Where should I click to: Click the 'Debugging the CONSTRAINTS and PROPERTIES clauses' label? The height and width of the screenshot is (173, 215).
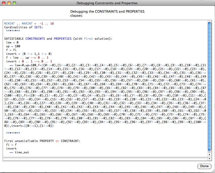(107, 13)
